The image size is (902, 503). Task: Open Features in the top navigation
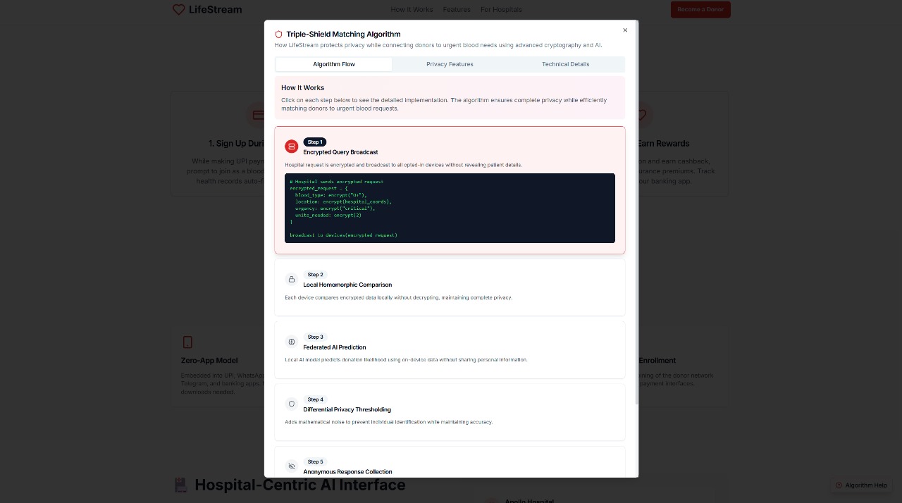(457, 10)
